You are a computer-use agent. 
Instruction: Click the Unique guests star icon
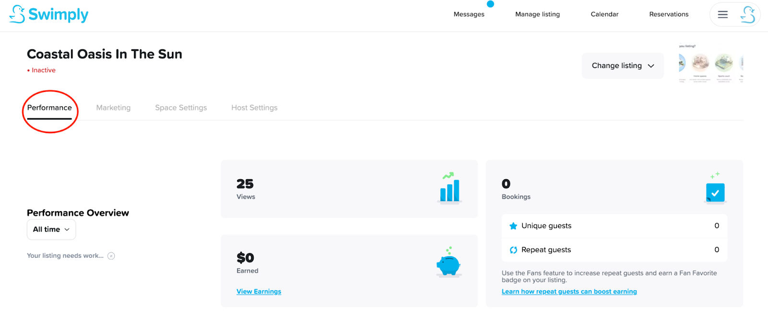pos(513,226)
